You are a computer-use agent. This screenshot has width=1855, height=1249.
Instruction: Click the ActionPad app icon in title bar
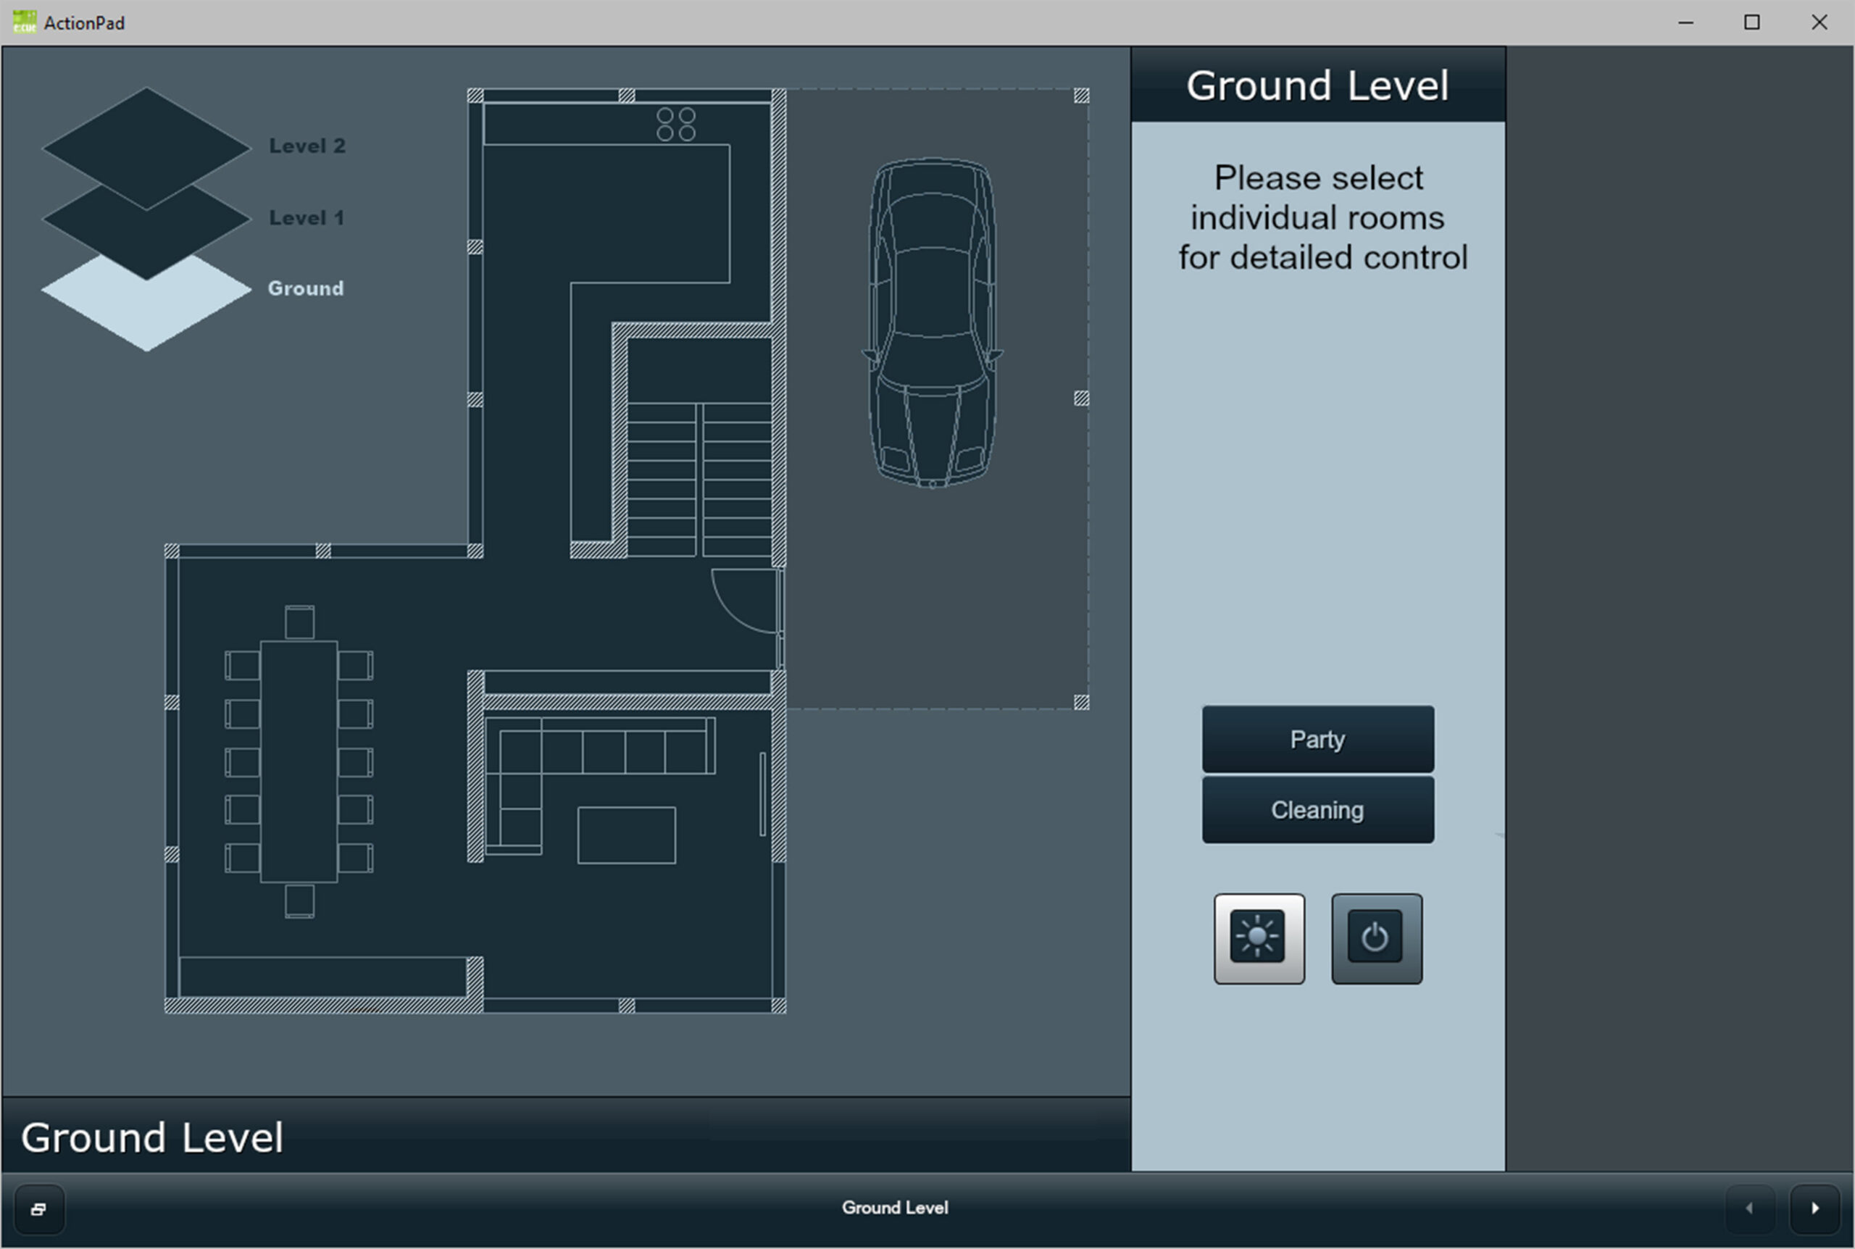coord(24,22)
